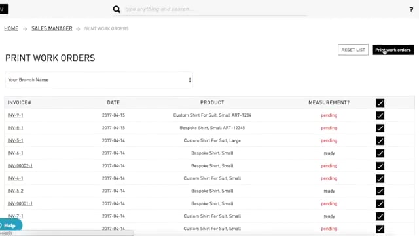The width and height of the screenshot is (419, 236).
Task: Click the PRINT WORK ORDERS page heading
Action: click(50, 58)
